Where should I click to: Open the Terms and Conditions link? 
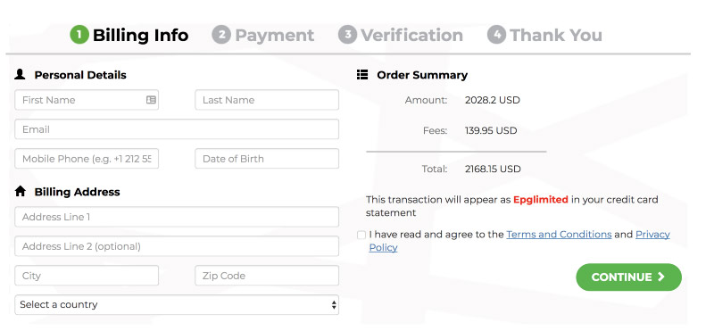pos(559,235)
